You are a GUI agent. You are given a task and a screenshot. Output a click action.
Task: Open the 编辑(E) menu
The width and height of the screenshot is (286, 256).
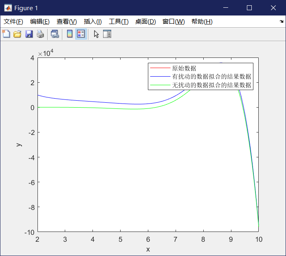40,22
